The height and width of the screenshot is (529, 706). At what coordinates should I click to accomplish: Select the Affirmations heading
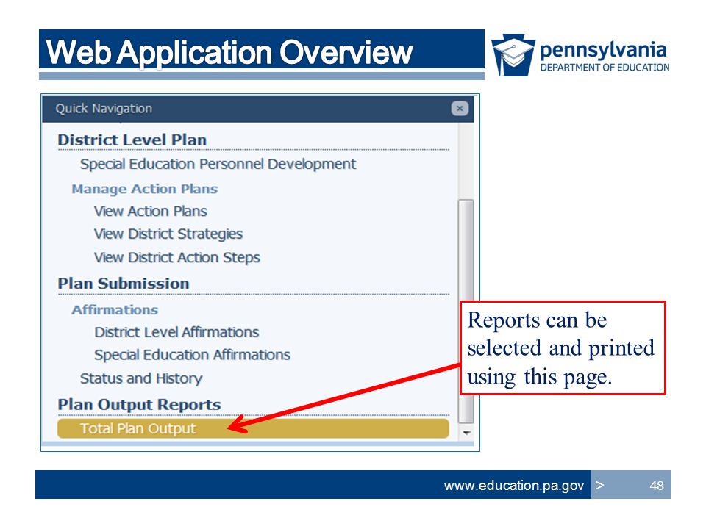pos(115,310)
